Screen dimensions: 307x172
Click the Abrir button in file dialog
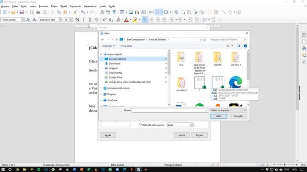coord(219,116)
